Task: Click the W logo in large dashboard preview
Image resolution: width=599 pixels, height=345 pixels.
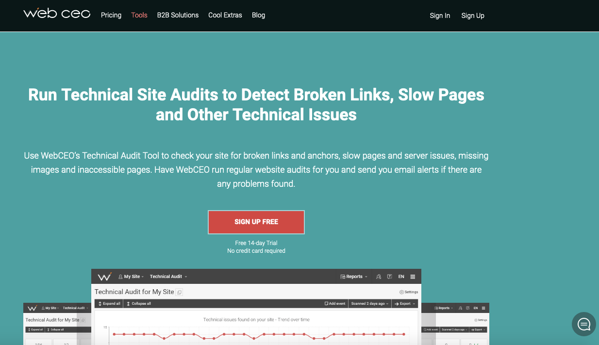Action: 104,277
